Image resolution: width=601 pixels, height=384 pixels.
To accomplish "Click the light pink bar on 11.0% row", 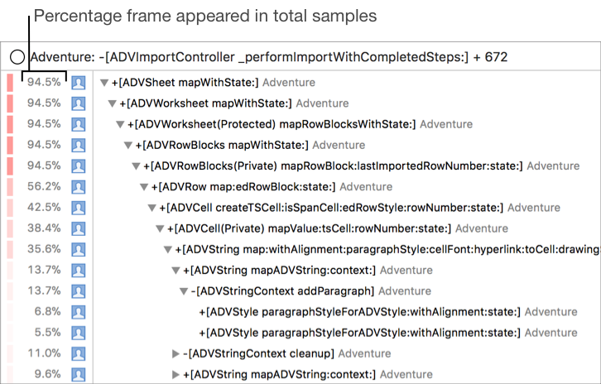I will click(9, 353).
